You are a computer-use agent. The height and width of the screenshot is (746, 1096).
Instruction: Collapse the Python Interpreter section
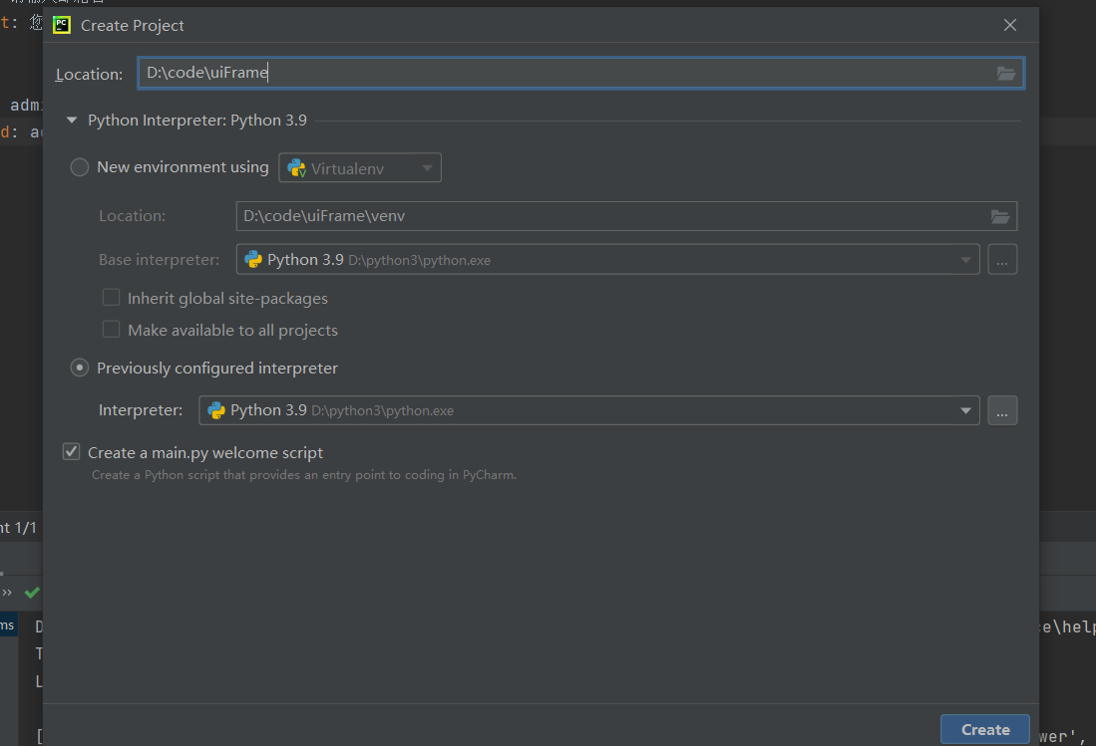coord(71,121)
